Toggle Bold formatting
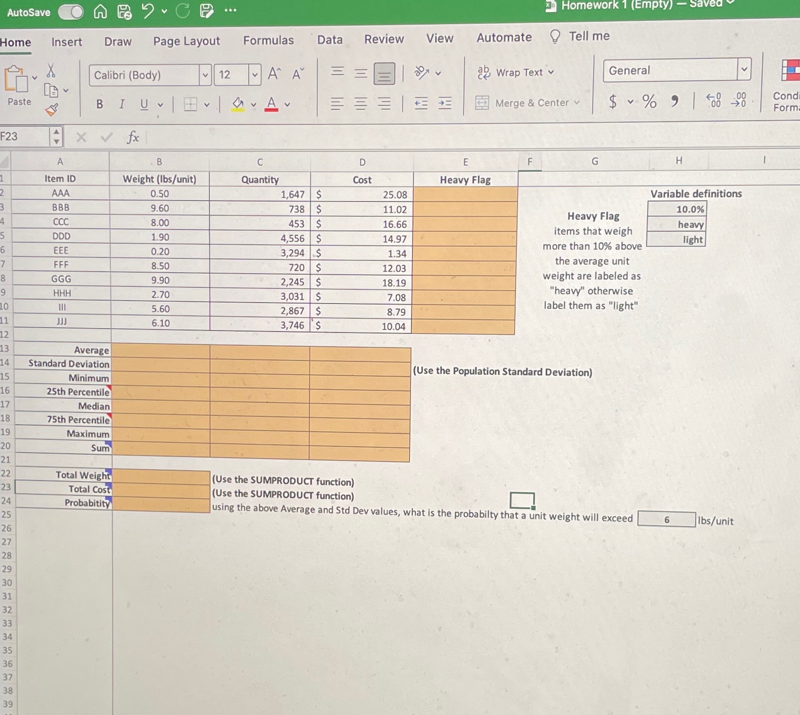800x715 pixels. click(x=99, y=103)
